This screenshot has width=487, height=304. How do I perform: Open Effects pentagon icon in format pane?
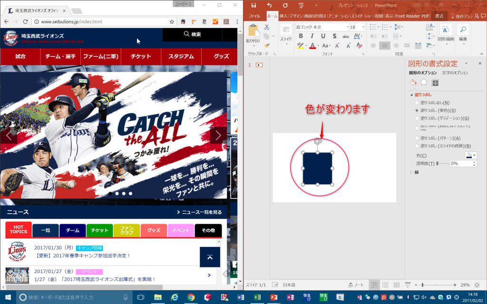click(424, 83)
